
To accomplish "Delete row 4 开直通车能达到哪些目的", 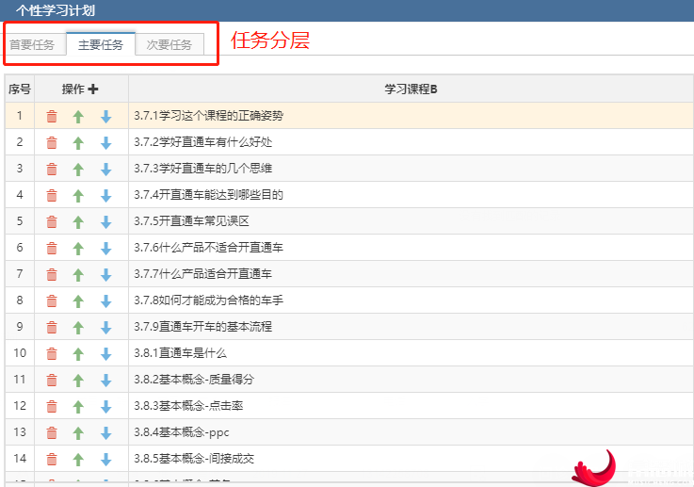I will [x=52, y=196].
